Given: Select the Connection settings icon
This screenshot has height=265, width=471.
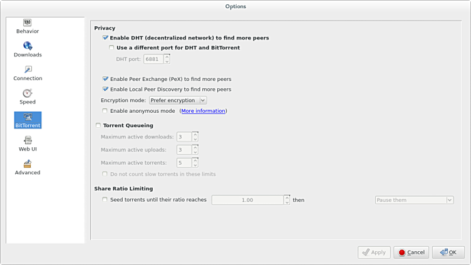Looking at the screenshot, I should click(28, 70).
